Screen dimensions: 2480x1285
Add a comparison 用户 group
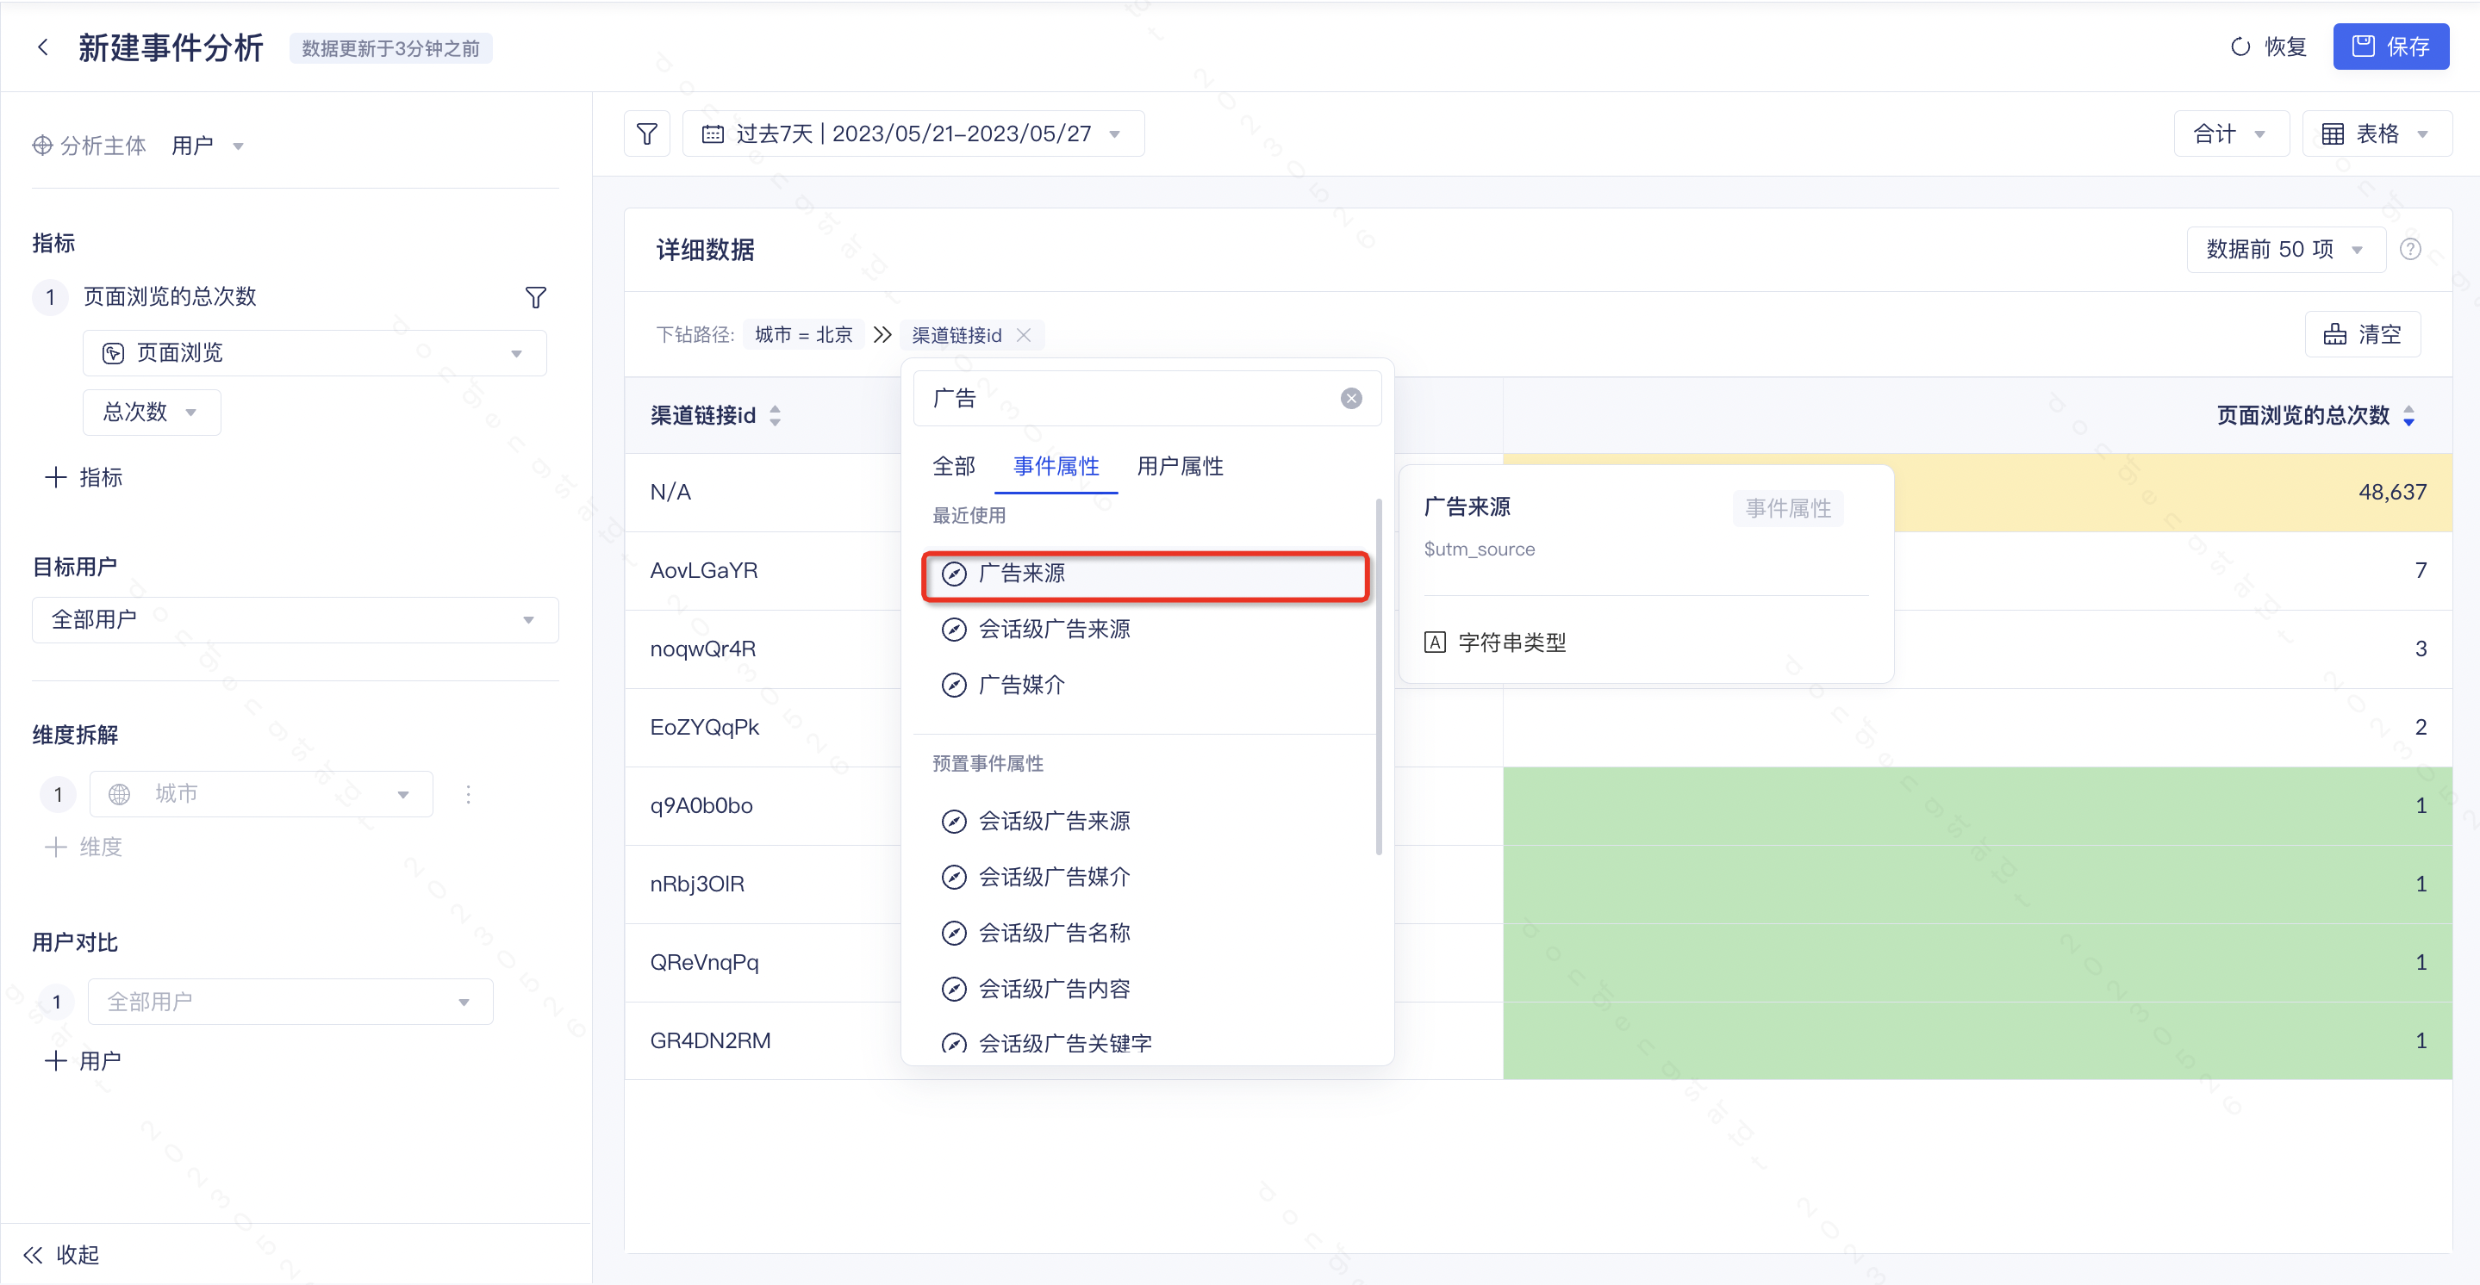click(84, 1061)
